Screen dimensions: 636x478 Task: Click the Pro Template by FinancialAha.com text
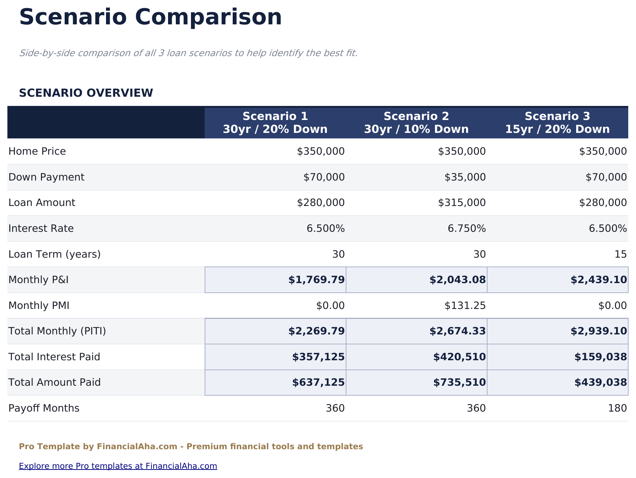tap(190, 446)
